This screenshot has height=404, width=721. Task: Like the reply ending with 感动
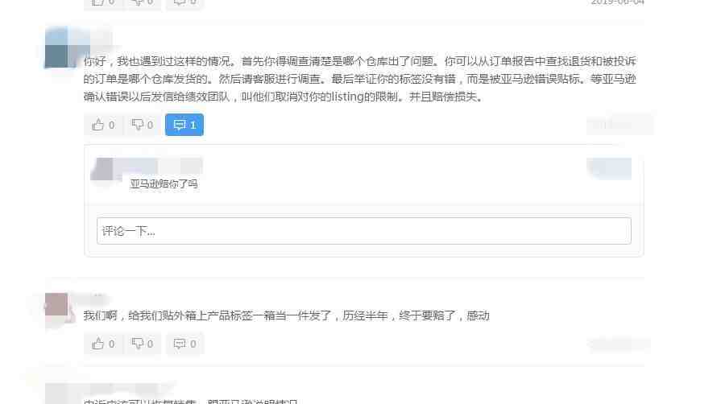click(103, 344)
